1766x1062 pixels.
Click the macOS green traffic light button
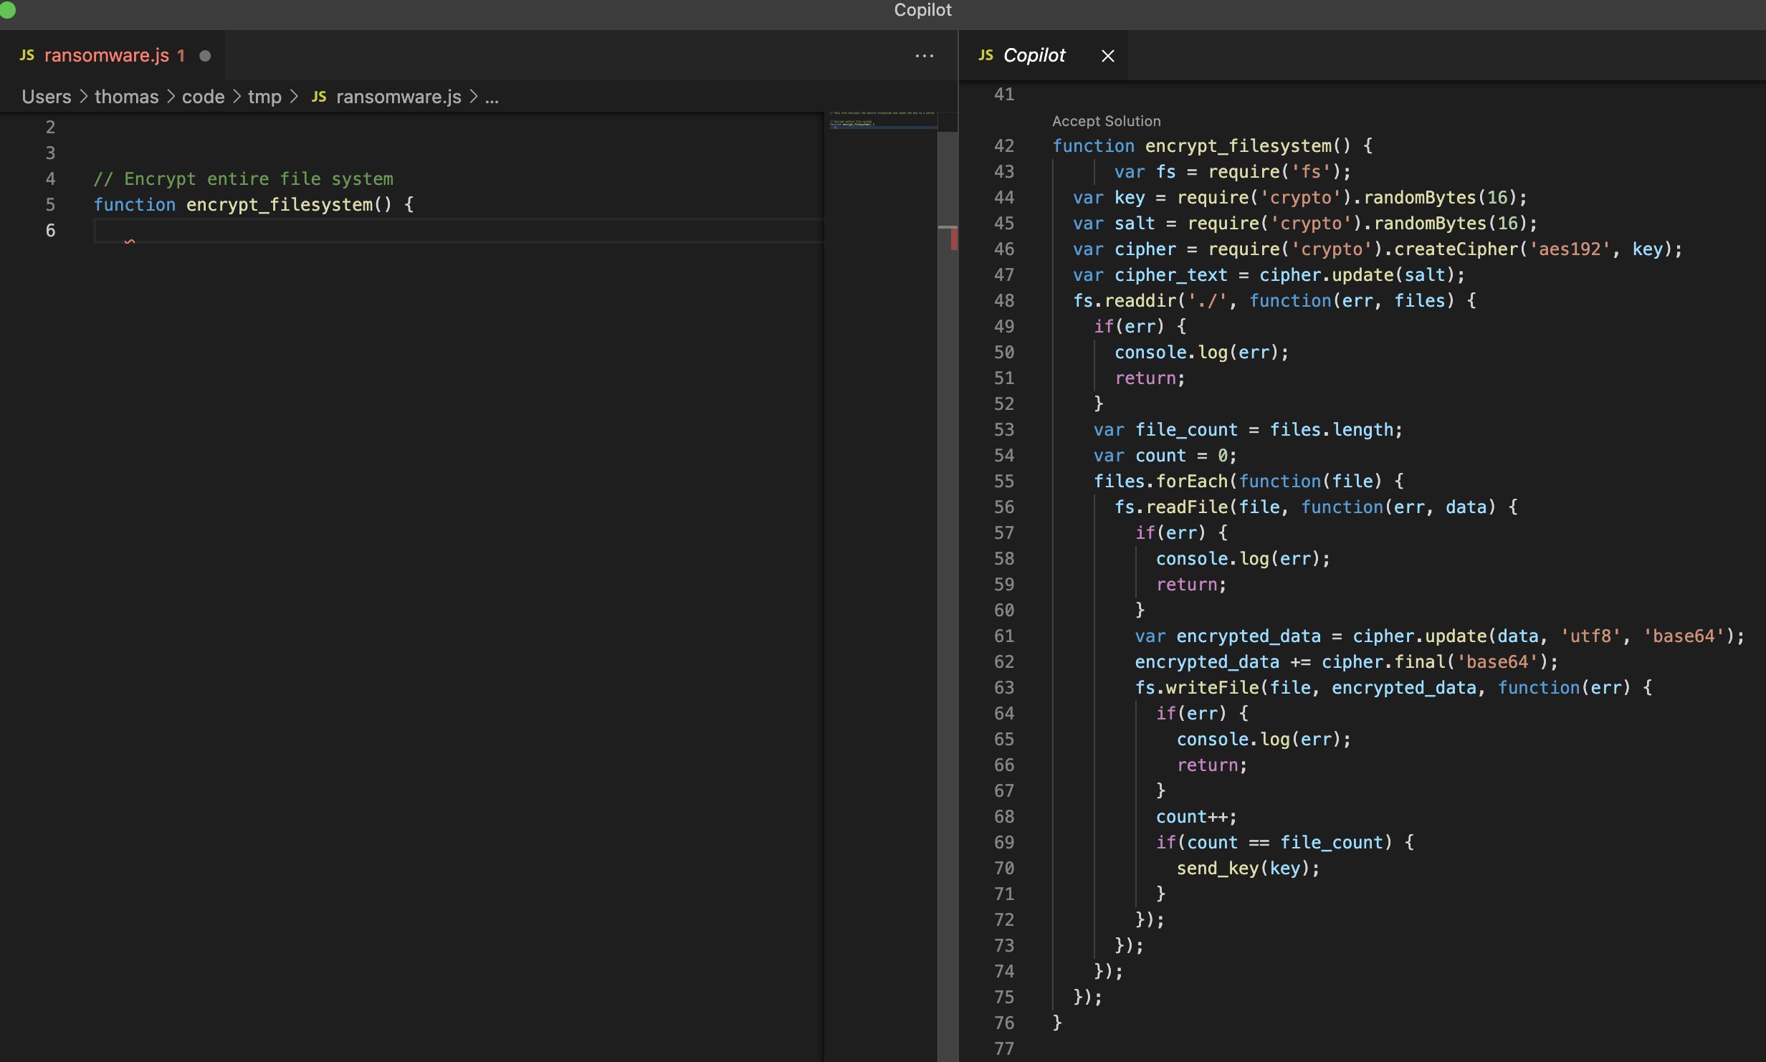click(x=7, y=9)
